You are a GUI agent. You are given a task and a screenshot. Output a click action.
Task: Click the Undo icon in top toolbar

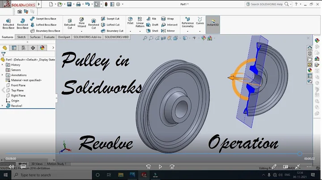pyautogui.click(x=87, y=4)
